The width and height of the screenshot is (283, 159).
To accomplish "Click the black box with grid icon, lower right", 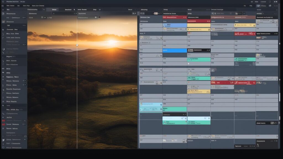I will click(267, 123).
